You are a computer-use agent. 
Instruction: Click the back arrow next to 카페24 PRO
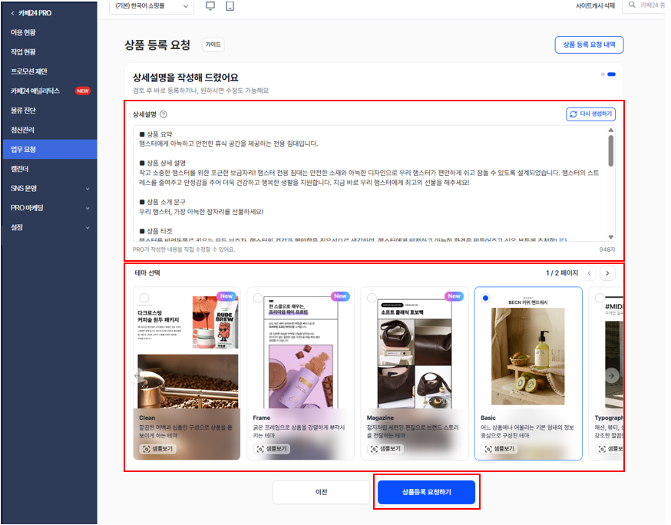[x=12, y=13]
